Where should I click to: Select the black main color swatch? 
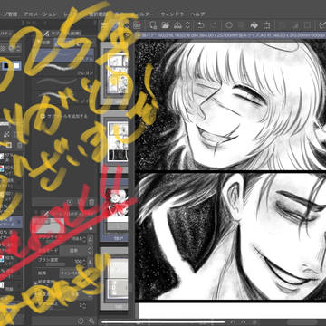click(x=5, y=66)
